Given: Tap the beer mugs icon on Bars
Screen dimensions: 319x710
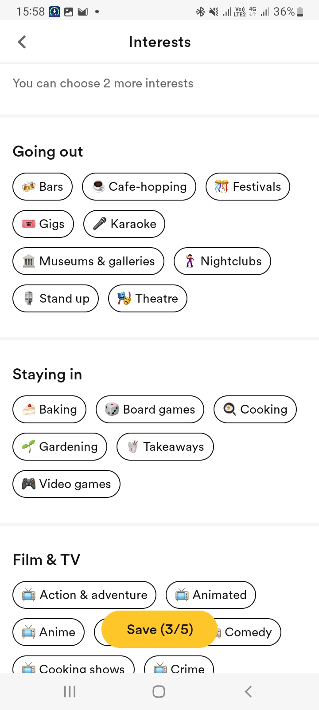Looking at the screenshot, I should pos(29,187).
